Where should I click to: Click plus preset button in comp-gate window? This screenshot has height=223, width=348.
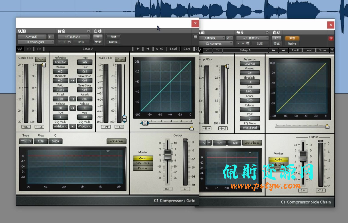pos(64,42)
